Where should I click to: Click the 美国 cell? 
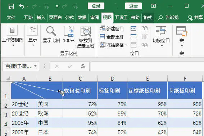coord(50,104)
